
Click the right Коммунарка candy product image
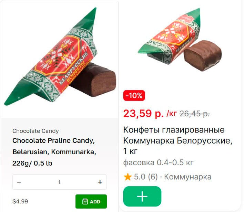pyautogui.click(x=180, y=40)
